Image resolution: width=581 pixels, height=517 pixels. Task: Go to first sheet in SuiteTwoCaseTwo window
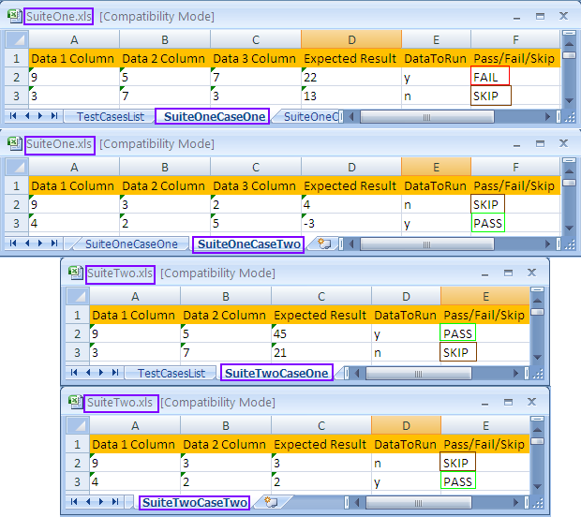pos(74,501)
